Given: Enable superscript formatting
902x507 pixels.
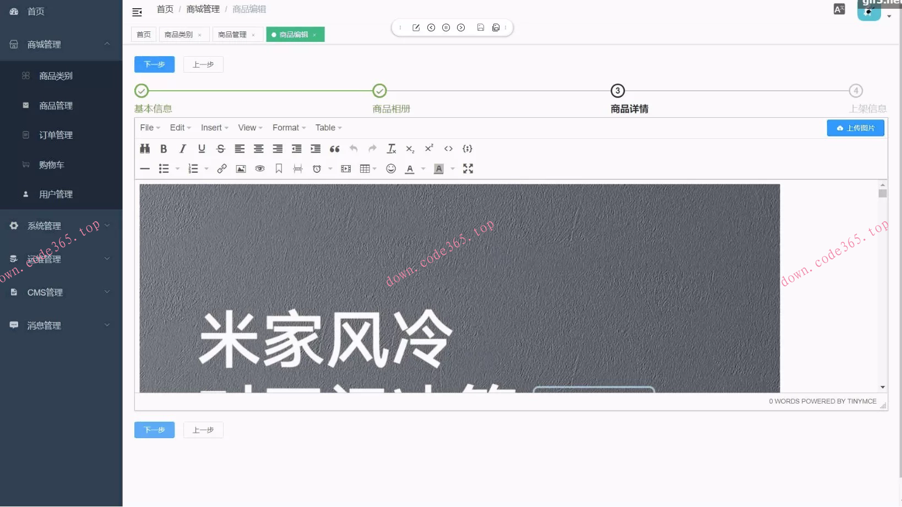Looking at the screenshot, I should [429, 149].
